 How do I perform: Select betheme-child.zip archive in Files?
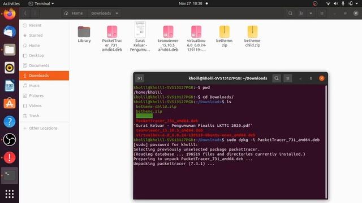[x=253, y=36]
